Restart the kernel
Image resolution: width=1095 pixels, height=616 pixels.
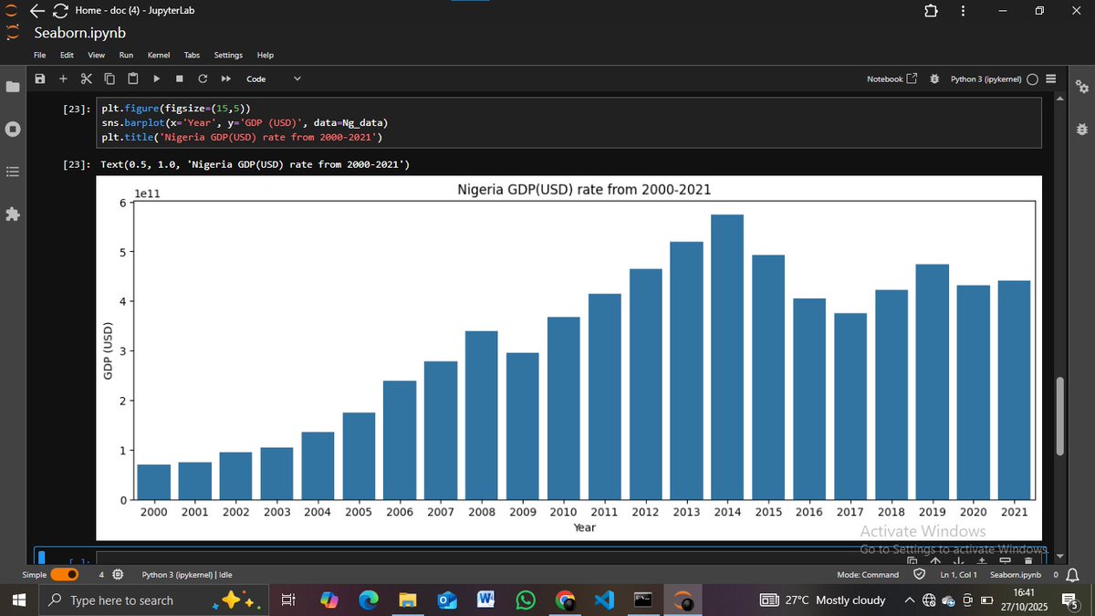[x=202, y=78]
